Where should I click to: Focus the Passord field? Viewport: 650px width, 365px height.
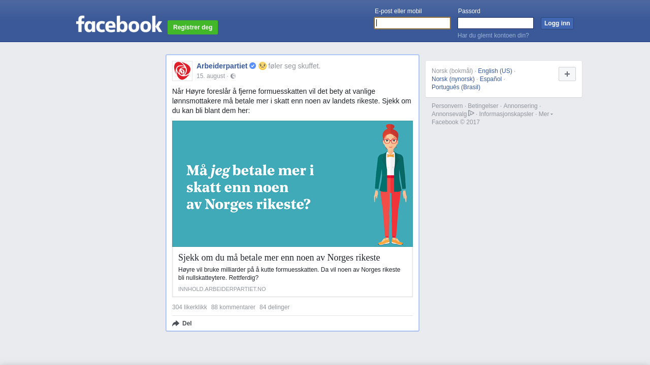tap(496, 23)
